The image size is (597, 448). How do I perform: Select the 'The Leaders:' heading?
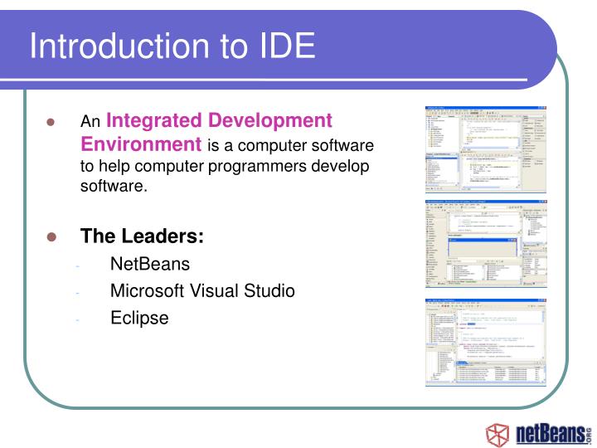pos(142,236)
